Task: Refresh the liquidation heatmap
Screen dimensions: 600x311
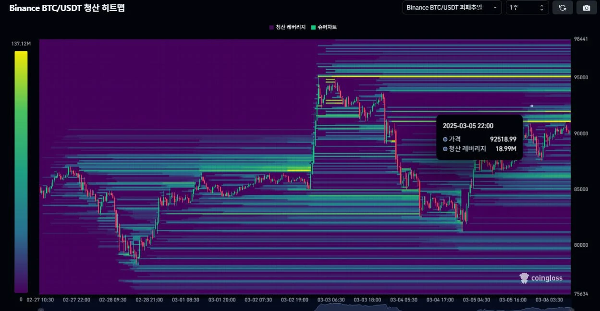Action: pyautogui.click(x=563, y=8)
